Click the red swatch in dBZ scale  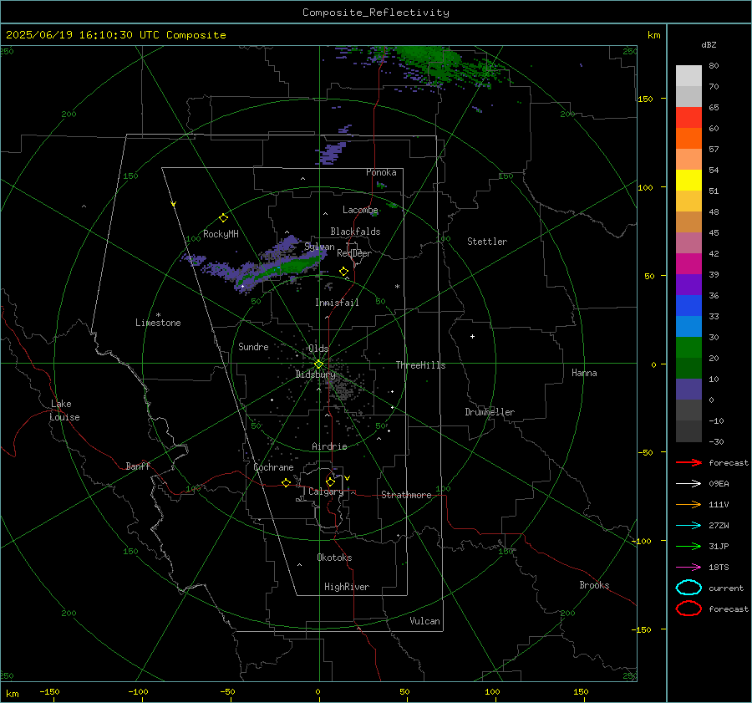688,118
